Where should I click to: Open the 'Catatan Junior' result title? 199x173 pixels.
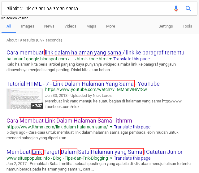tap(95, 152)
